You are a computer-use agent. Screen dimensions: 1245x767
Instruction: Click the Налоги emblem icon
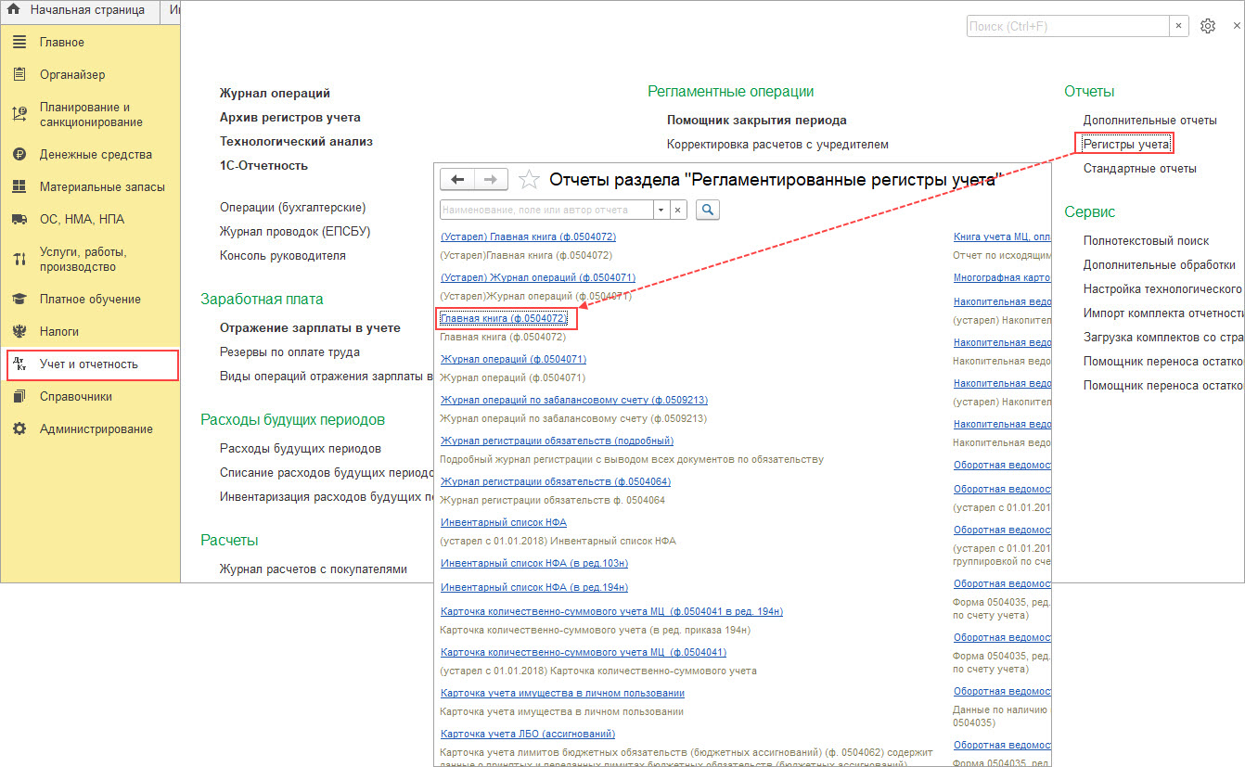point(19,332)
